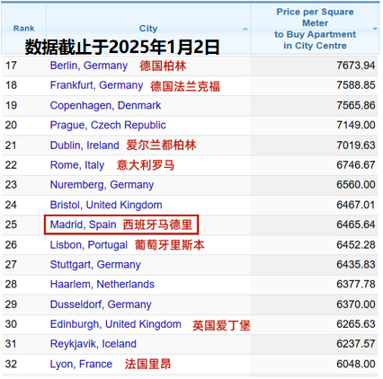Open Prague, Czech Republic link
This screenshot has height=379, width=383.
pos(108,125)
